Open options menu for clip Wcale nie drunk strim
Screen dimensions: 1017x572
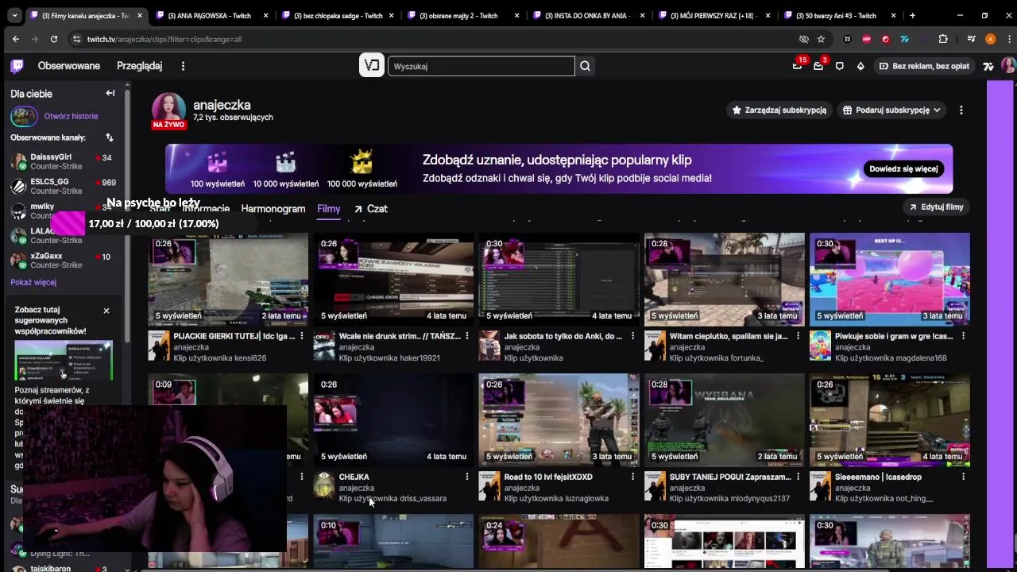467,336
